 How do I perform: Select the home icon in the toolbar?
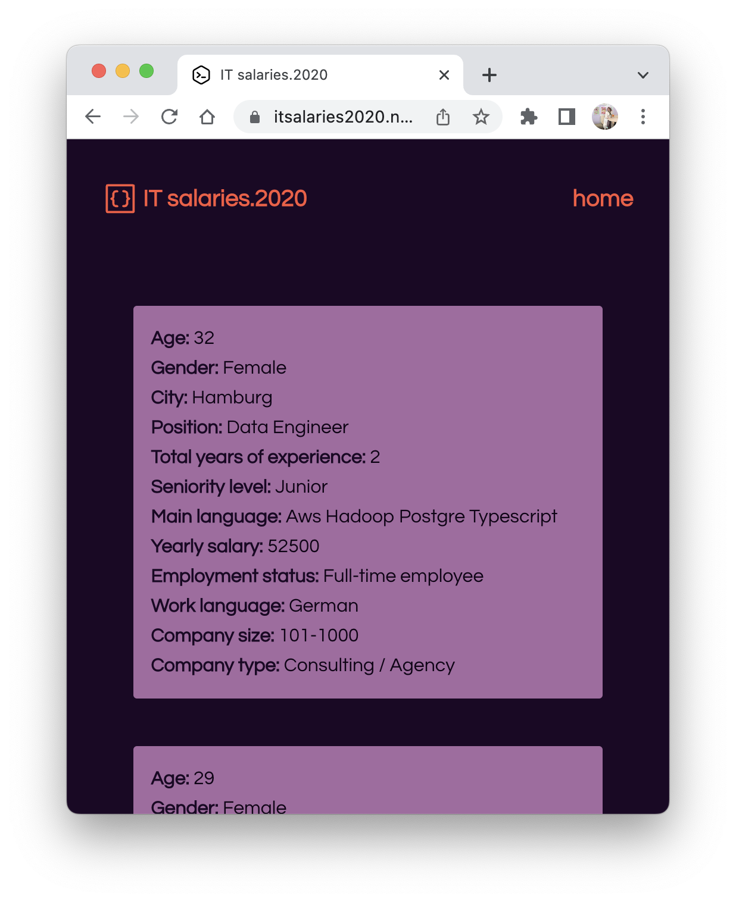[x=207, y=117]
